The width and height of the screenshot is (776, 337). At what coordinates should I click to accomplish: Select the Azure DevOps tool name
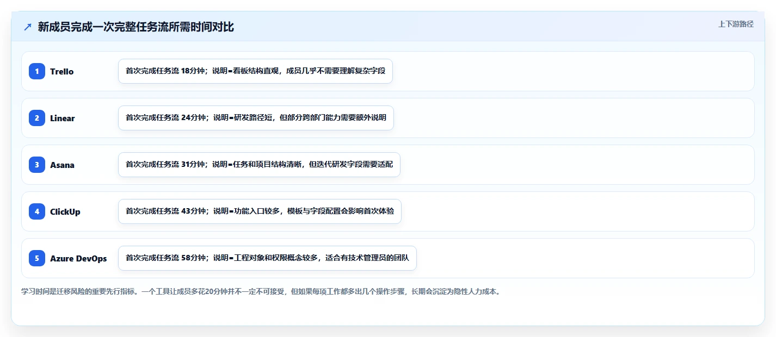(x=78, y=259)
